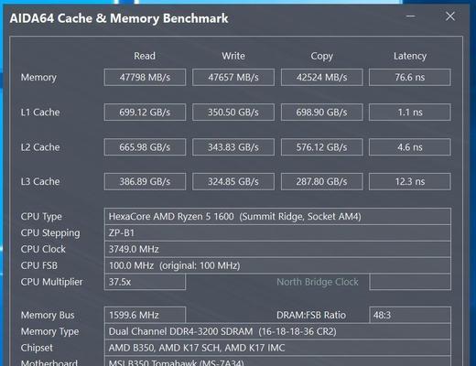
Task: Click the Memory Copy 42524 MB/s value
Action: pyautogui.click(x=321, y=78)
